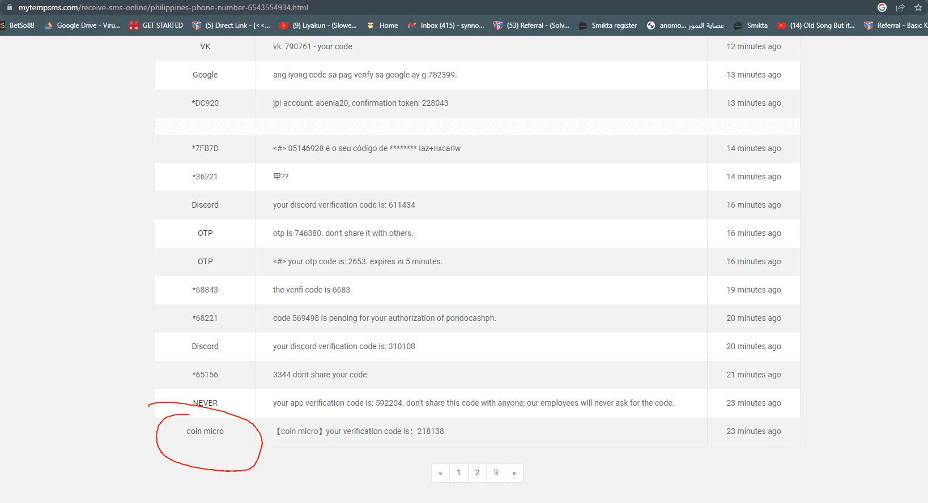Go to pagination page 1
The width and height of the screenshot is (928, 503).
459,473
